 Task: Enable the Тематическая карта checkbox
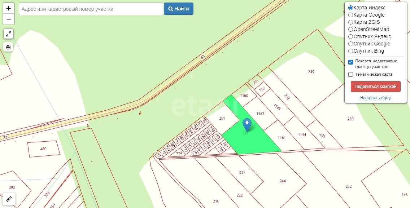[351, 75]
